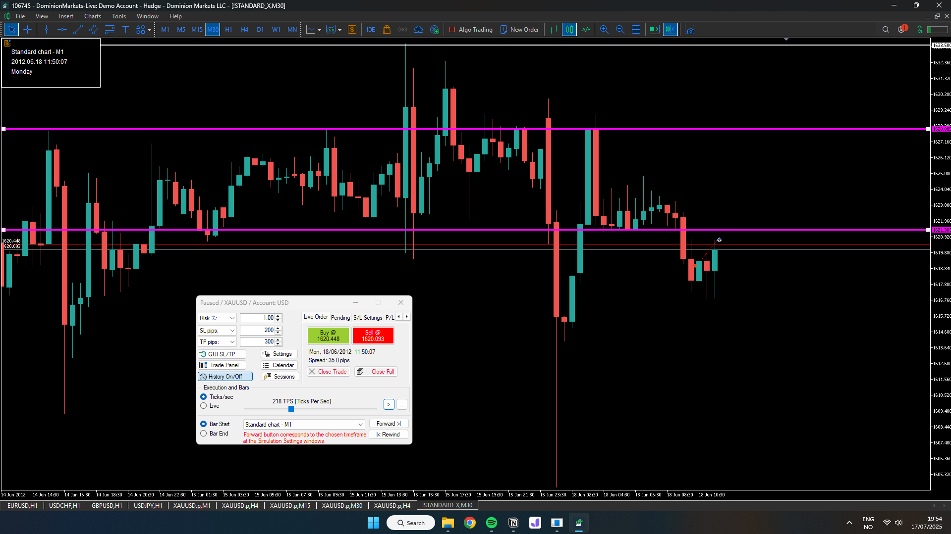Image resolution: width=951 pixels, height=534 pixels.
Task: Click the green Buy @ 1620.448 button
Action: [x=328, y=336]
